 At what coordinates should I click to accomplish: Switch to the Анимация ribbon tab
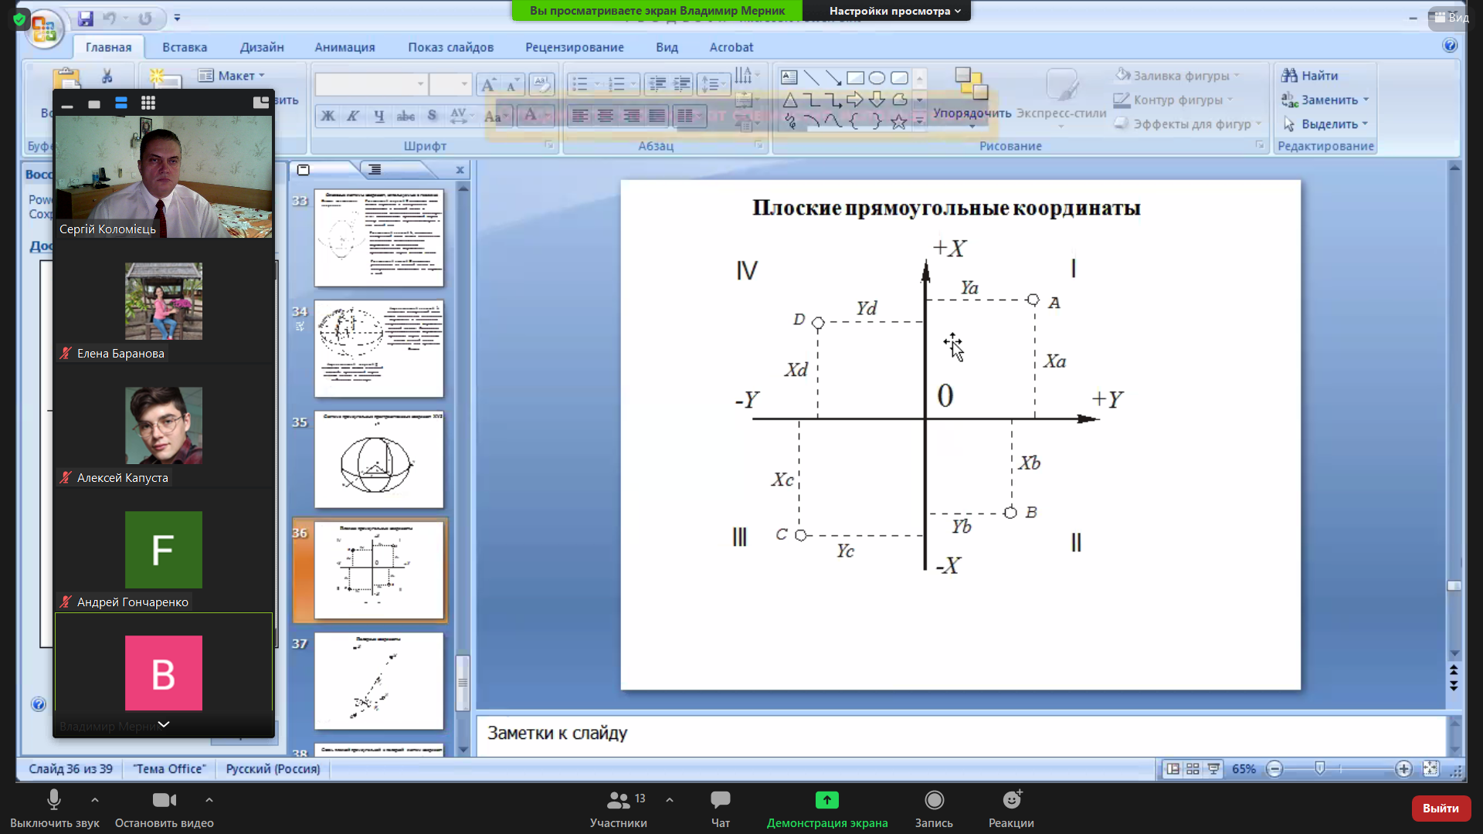(x=344, y=47)
